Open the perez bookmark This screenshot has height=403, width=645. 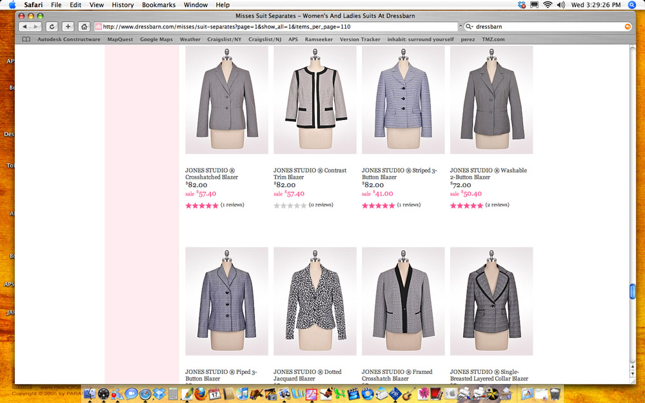pos(468,39)
